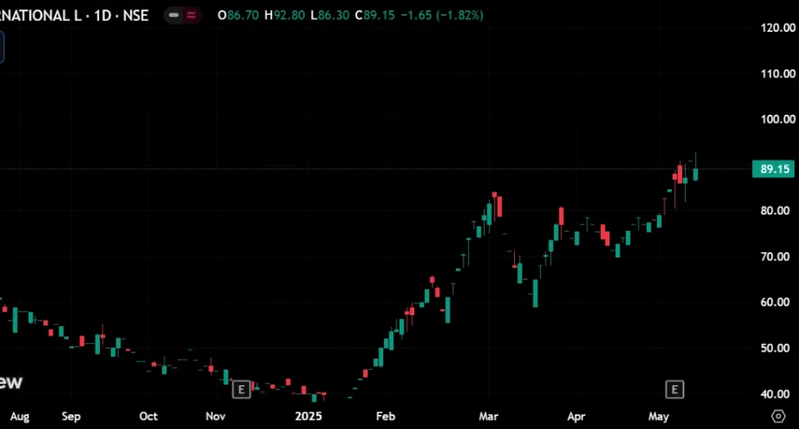
Task: Click the 70.00 price axis label
Action: [x=775, y=257]
